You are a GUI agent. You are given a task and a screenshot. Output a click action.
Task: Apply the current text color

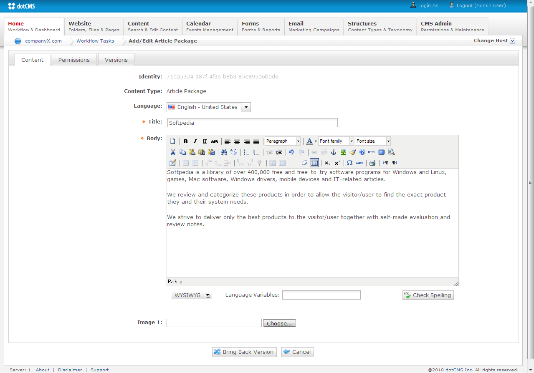point(309,141)
